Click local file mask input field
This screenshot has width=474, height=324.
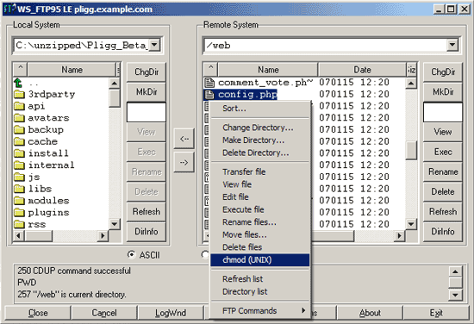(147, 112)
